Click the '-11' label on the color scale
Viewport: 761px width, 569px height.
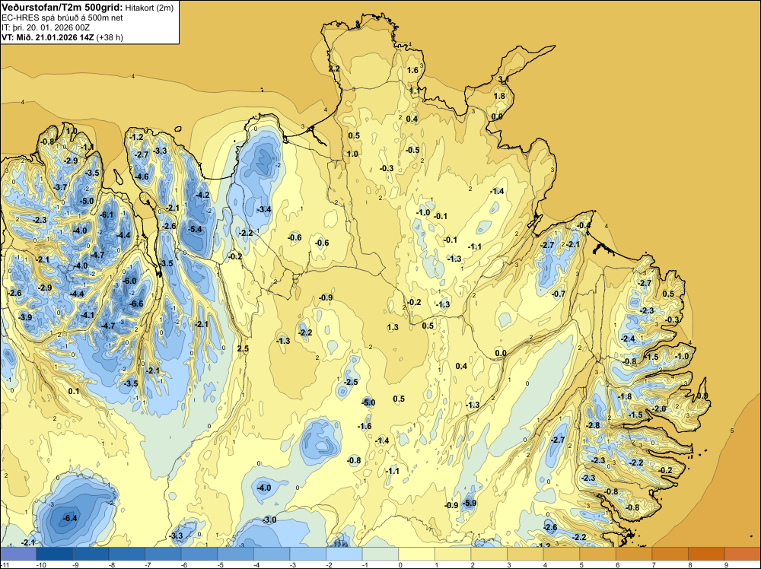tap(4, 565)
